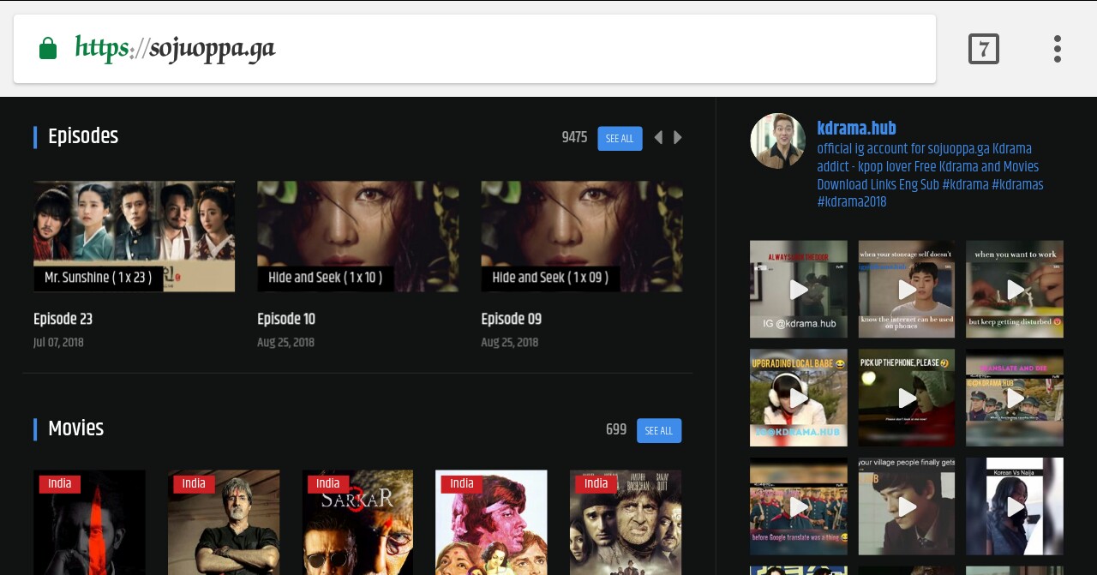Image resolution: width=1097 pixels, height=575 pixels.
Task: Open the first India movie poster with red figure
Action: pos(89,522)
